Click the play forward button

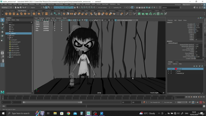(x=196, y=97)
